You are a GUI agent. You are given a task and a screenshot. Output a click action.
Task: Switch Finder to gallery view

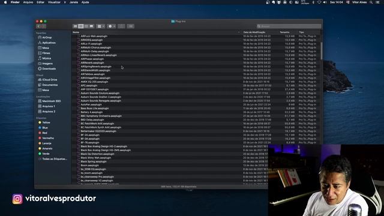point(92,26)
